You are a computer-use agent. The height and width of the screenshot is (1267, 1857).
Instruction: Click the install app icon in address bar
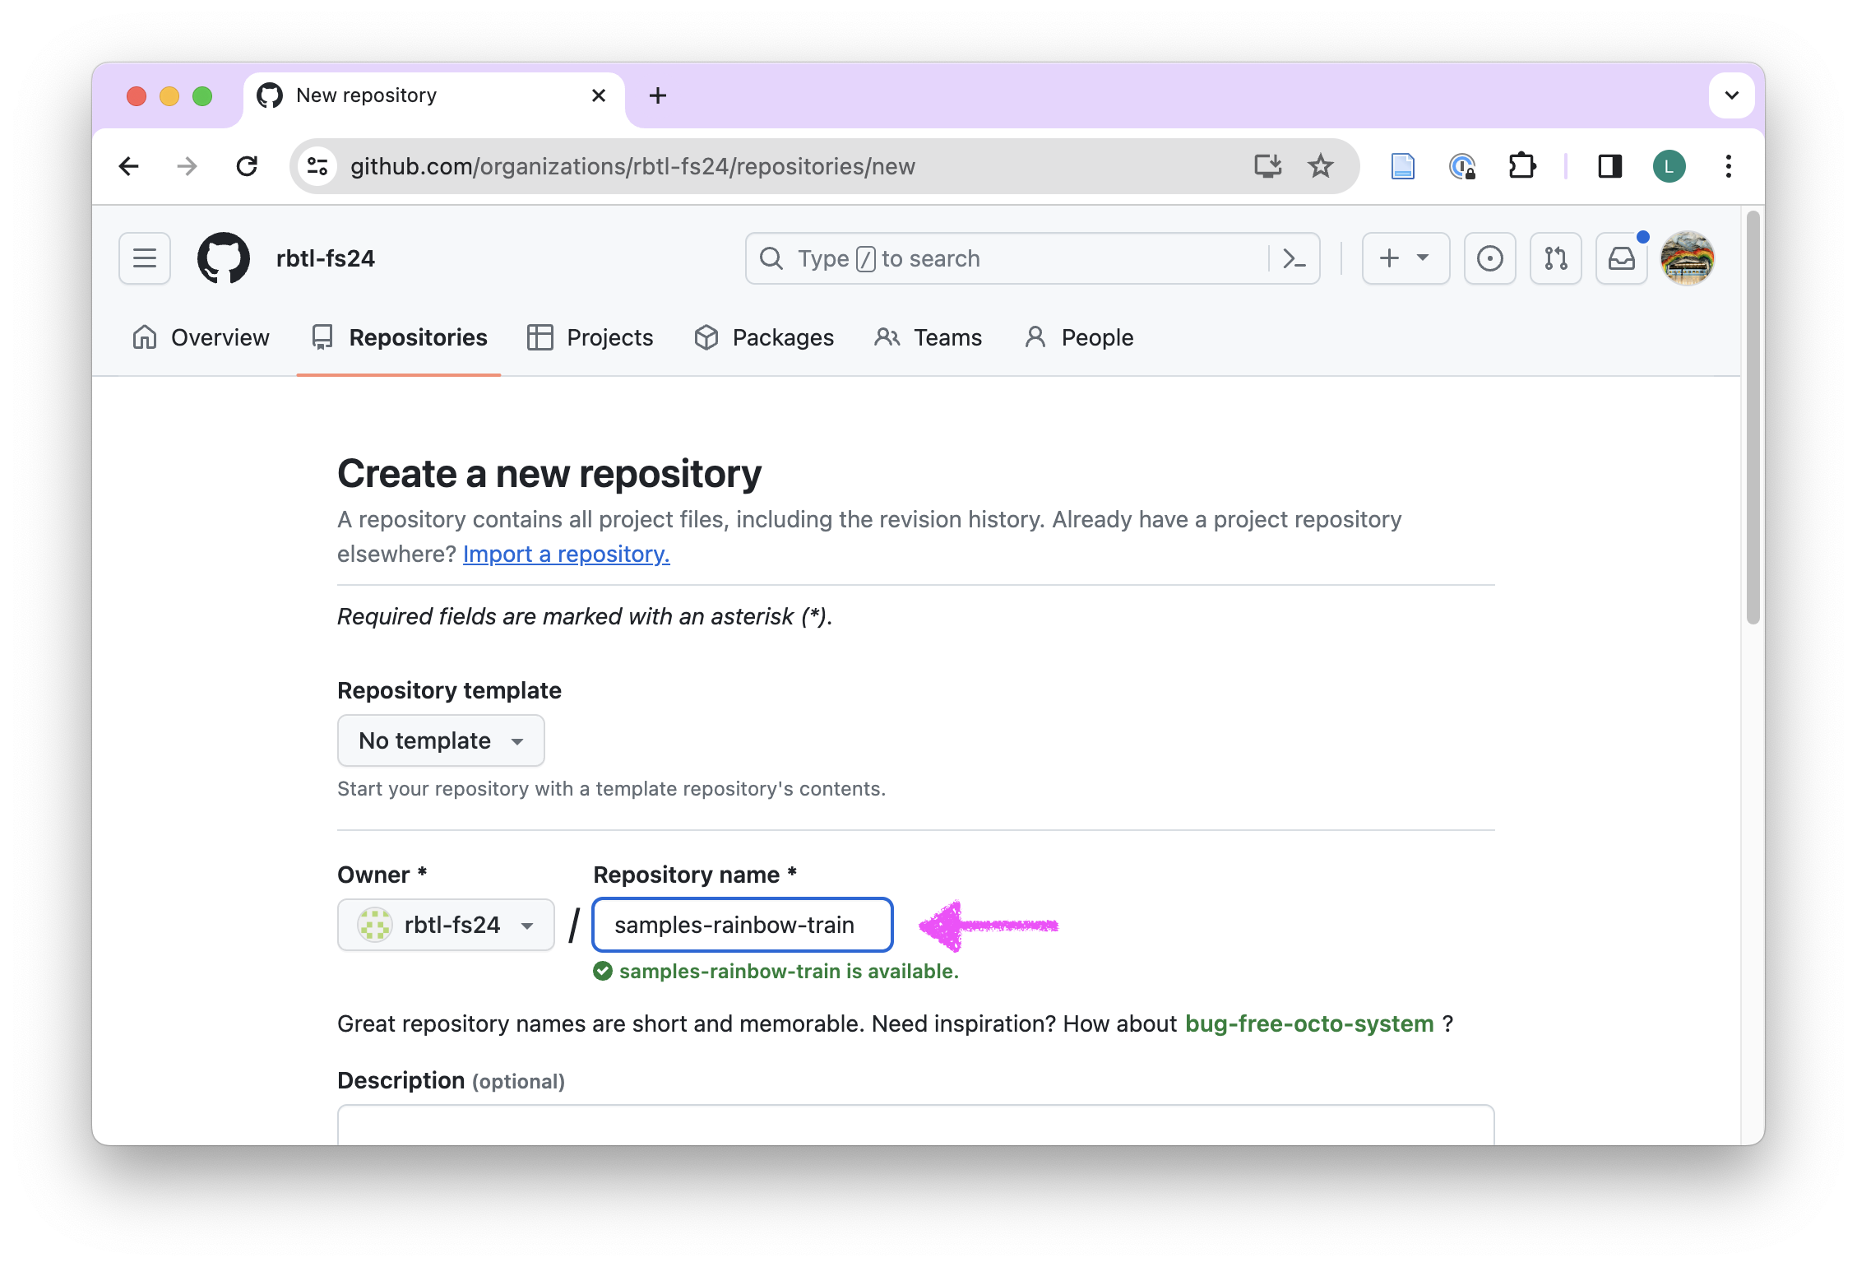(x=1267, y=166)
